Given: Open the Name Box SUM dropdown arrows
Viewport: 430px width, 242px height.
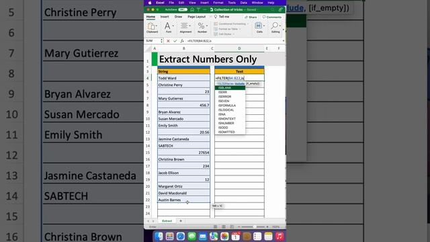Looking at the screenshot, I should pos(161,41).
